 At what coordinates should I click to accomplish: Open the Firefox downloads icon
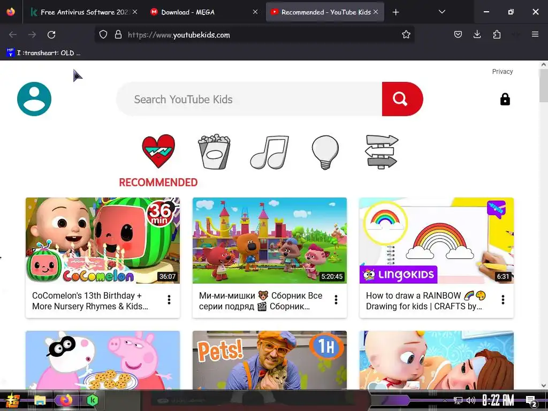click(x=477, y=35)
